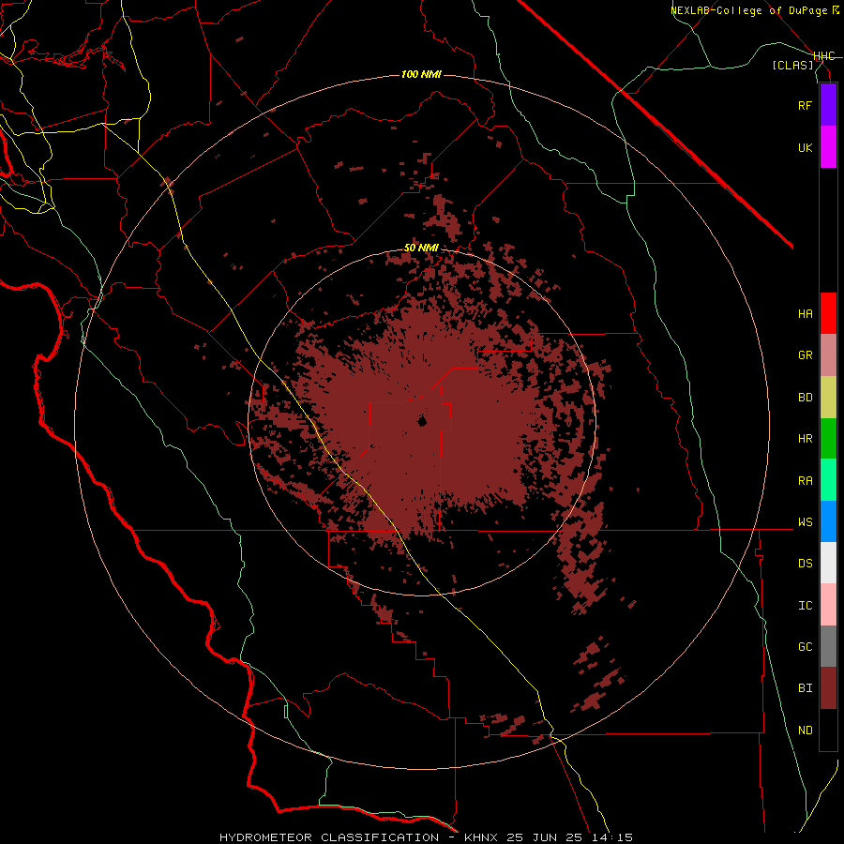Click the GC gray legend swatch
The height and width of the screenshot is (844, 844).
[x=828, y=646]
